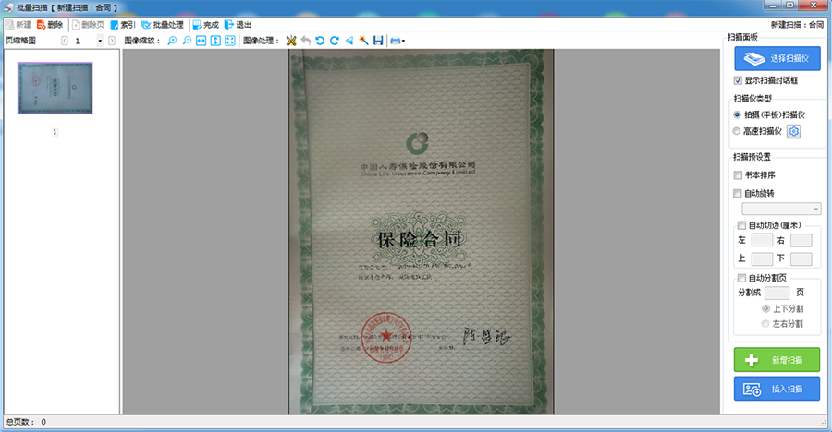Screen dimensions: 832x432
Task: Click the 分割成 page count field
Action: [x=777, y=293]
